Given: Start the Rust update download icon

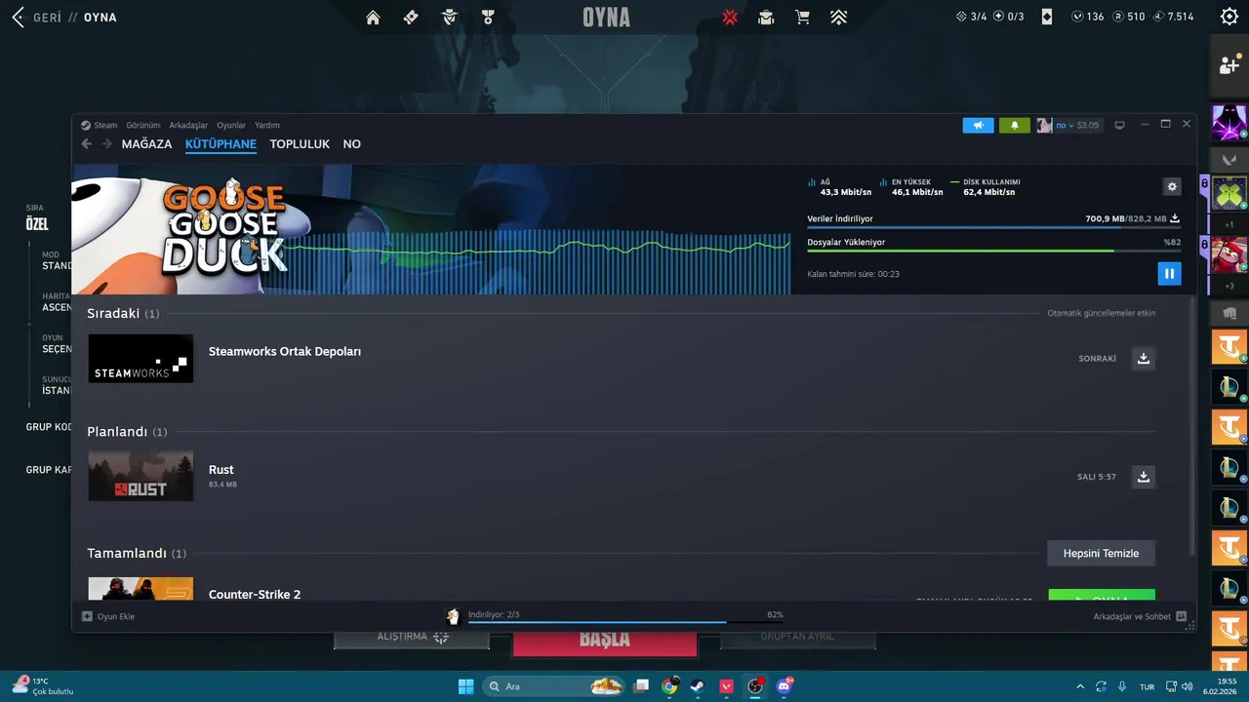Looking at the screenshot, I should click(x=1144, y=477).
